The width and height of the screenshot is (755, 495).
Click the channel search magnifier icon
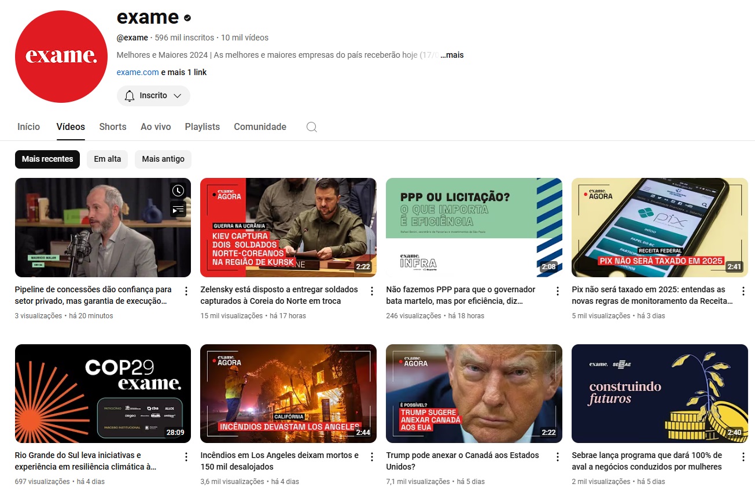pos(311,127)
